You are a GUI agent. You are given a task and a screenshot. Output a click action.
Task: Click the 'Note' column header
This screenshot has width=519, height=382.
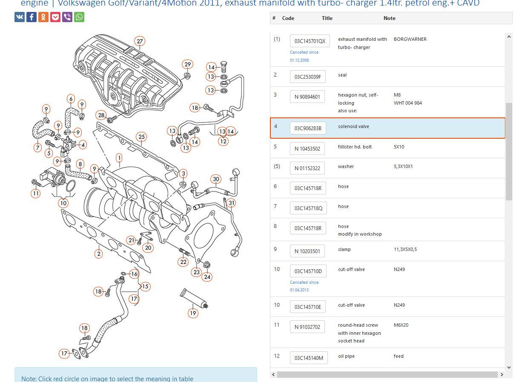[389, 18]
